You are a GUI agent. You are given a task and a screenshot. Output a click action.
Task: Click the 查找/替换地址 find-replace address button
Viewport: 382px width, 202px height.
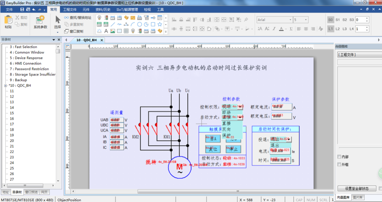coord(78,18)
